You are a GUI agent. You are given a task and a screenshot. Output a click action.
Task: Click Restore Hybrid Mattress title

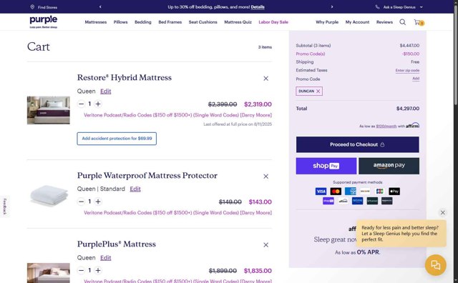[x=125, y=78]
